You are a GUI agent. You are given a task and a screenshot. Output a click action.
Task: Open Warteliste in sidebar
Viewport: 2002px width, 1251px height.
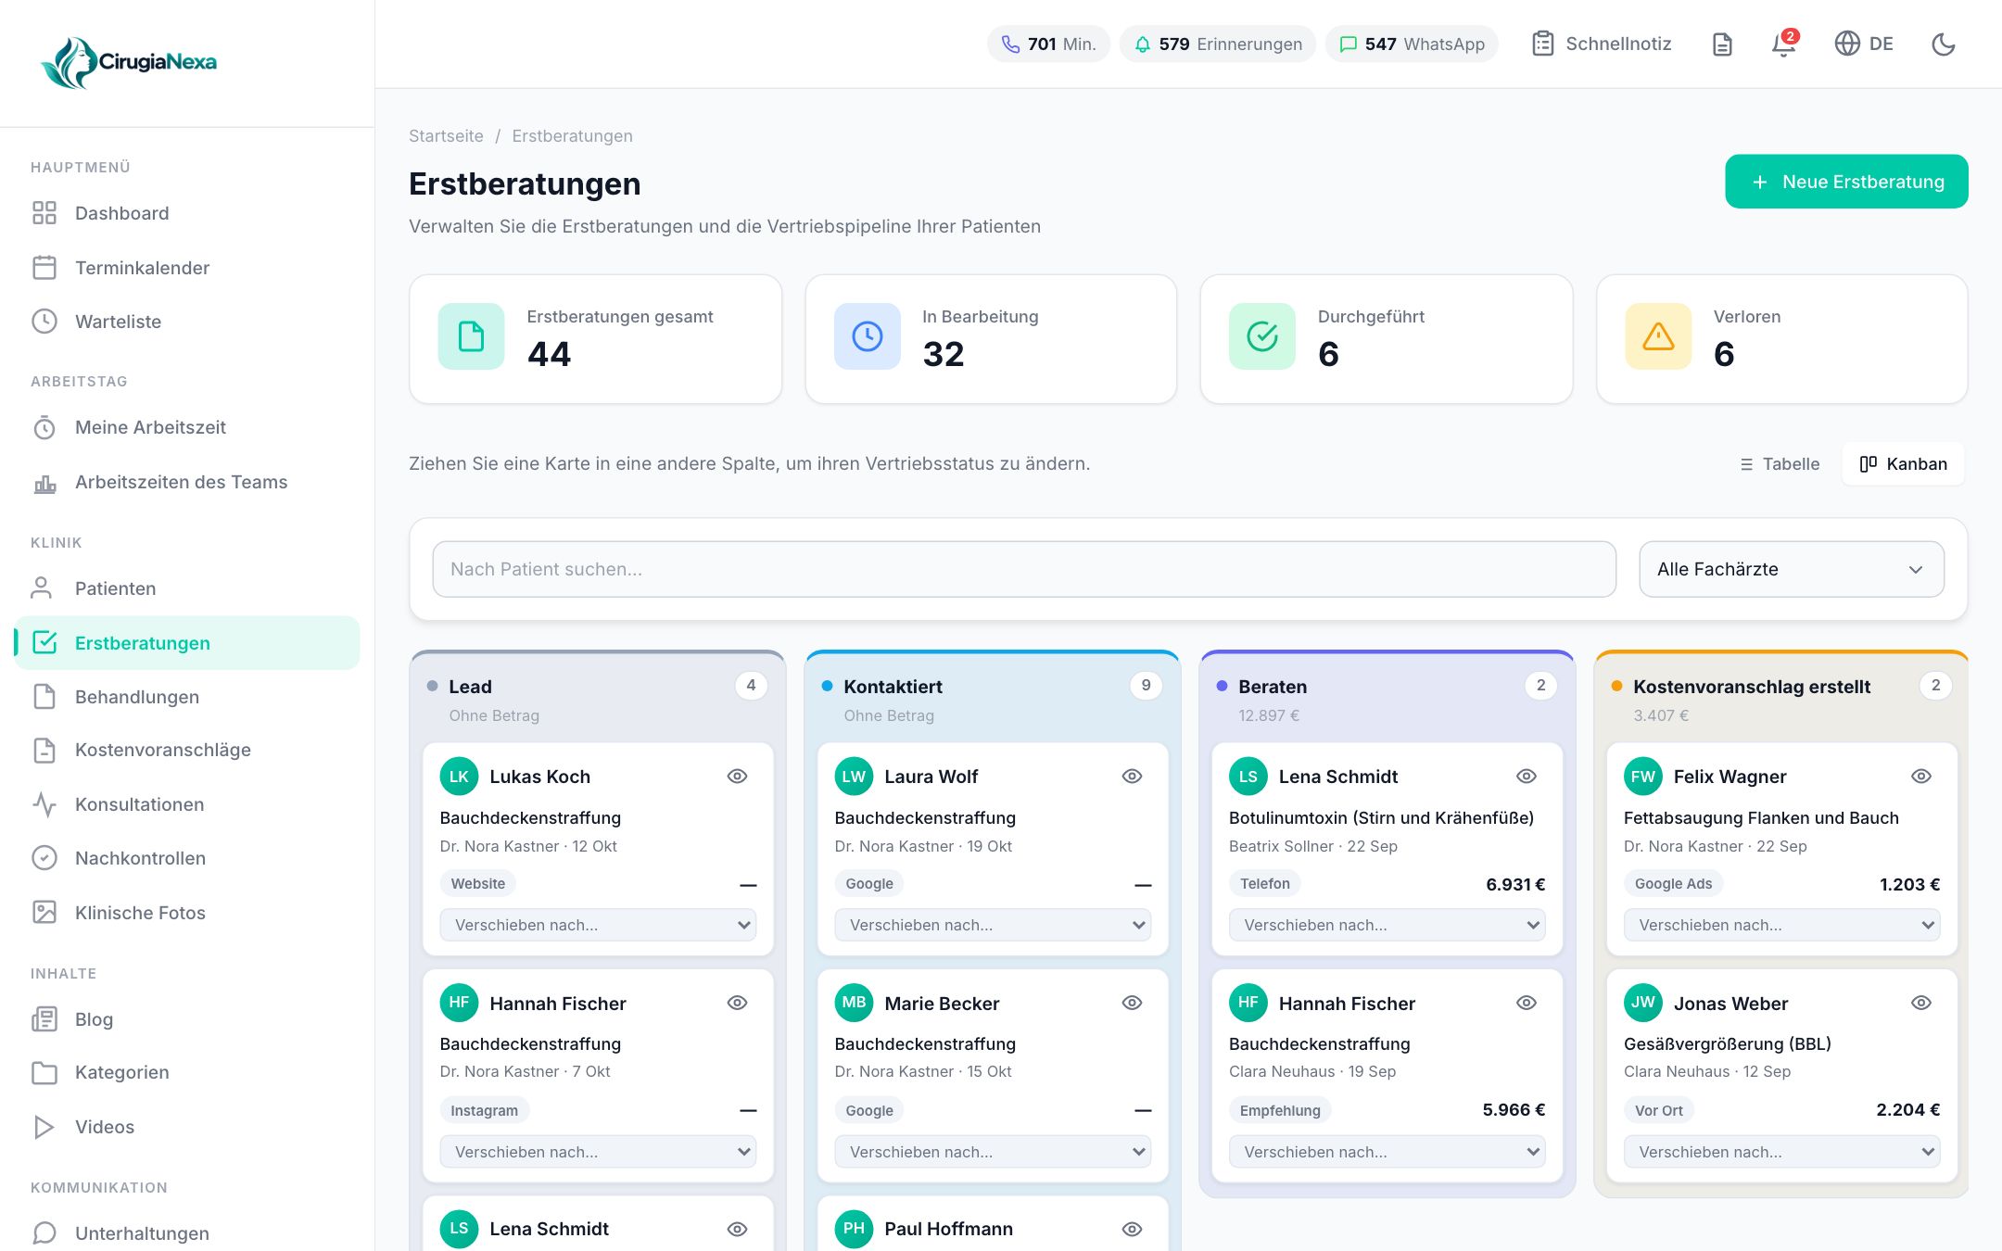pos(187,322)
